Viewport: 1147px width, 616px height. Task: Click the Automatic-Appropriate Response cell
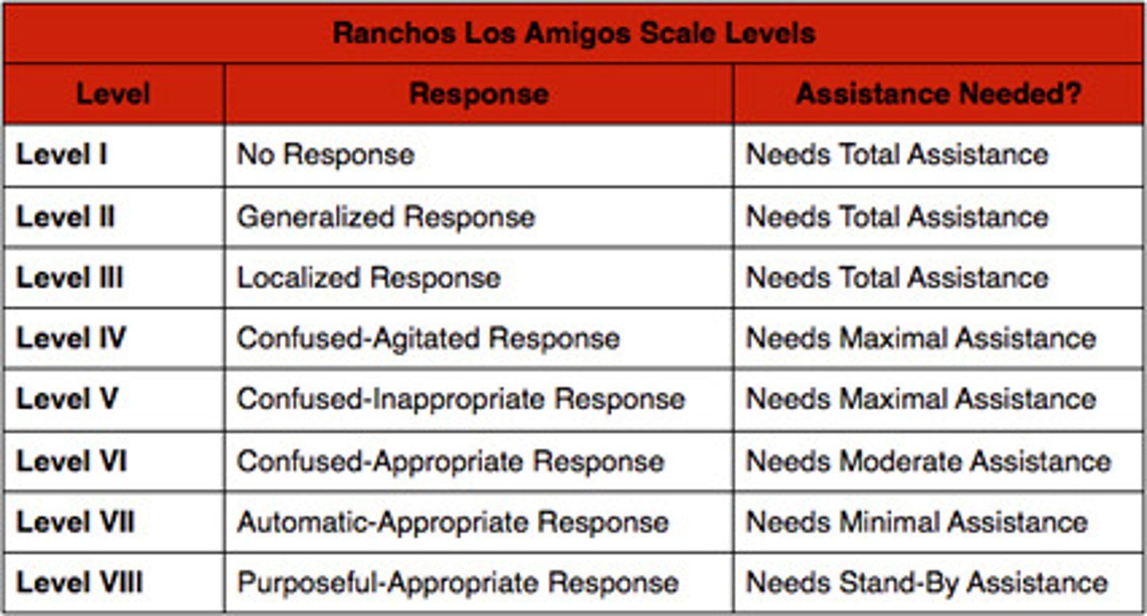point(452,522)
